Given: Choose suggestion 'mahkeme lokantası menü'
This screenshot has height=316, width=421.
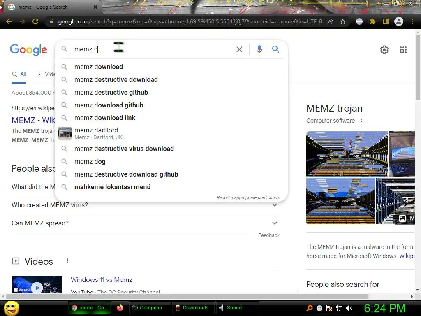Looking at the screenshot, I should tap(171, 187).
